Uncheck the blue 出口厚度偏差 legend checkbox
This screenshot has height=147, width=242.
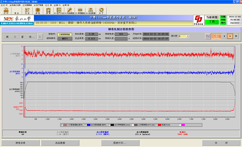point(86,125)
